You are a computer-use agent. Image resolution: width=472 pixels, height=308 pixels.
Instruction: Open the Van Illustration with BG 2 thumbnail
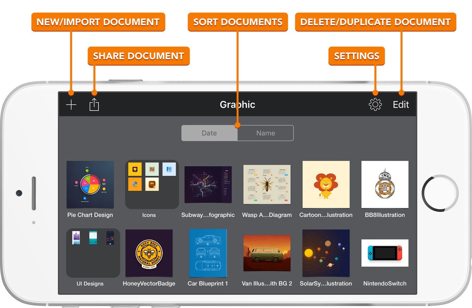point(267,253)
